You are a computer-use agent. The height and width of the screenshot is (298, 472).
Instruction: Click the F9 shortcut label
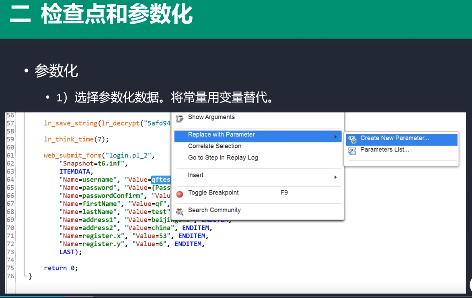284,192
